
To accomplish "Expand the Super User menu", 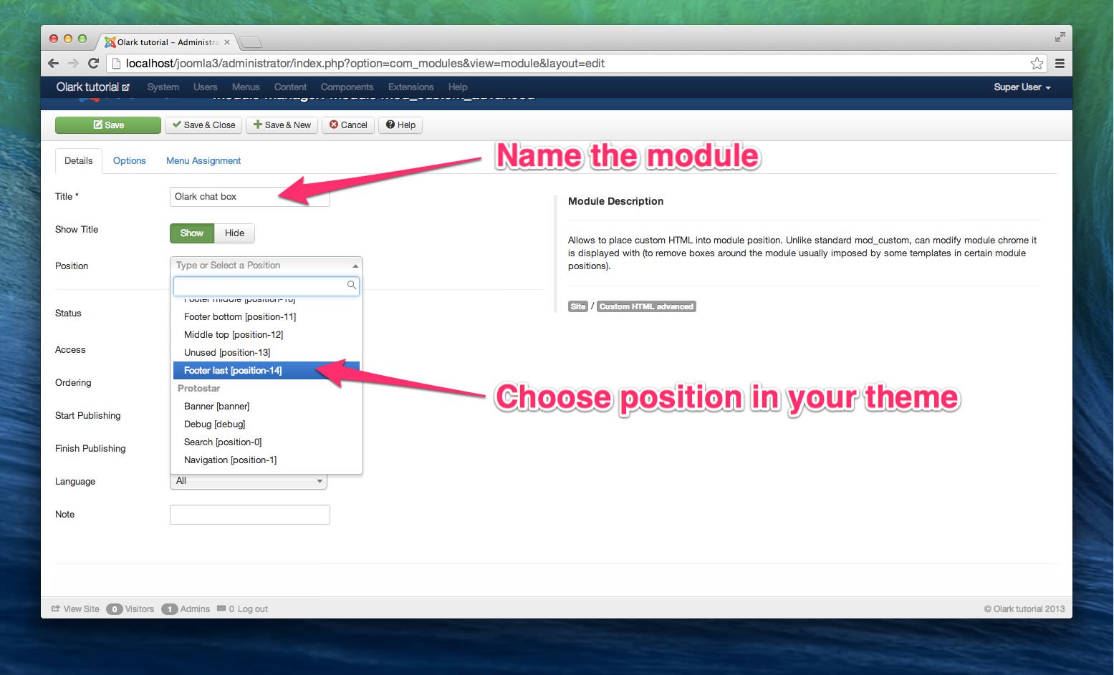I will point(1022,87).
